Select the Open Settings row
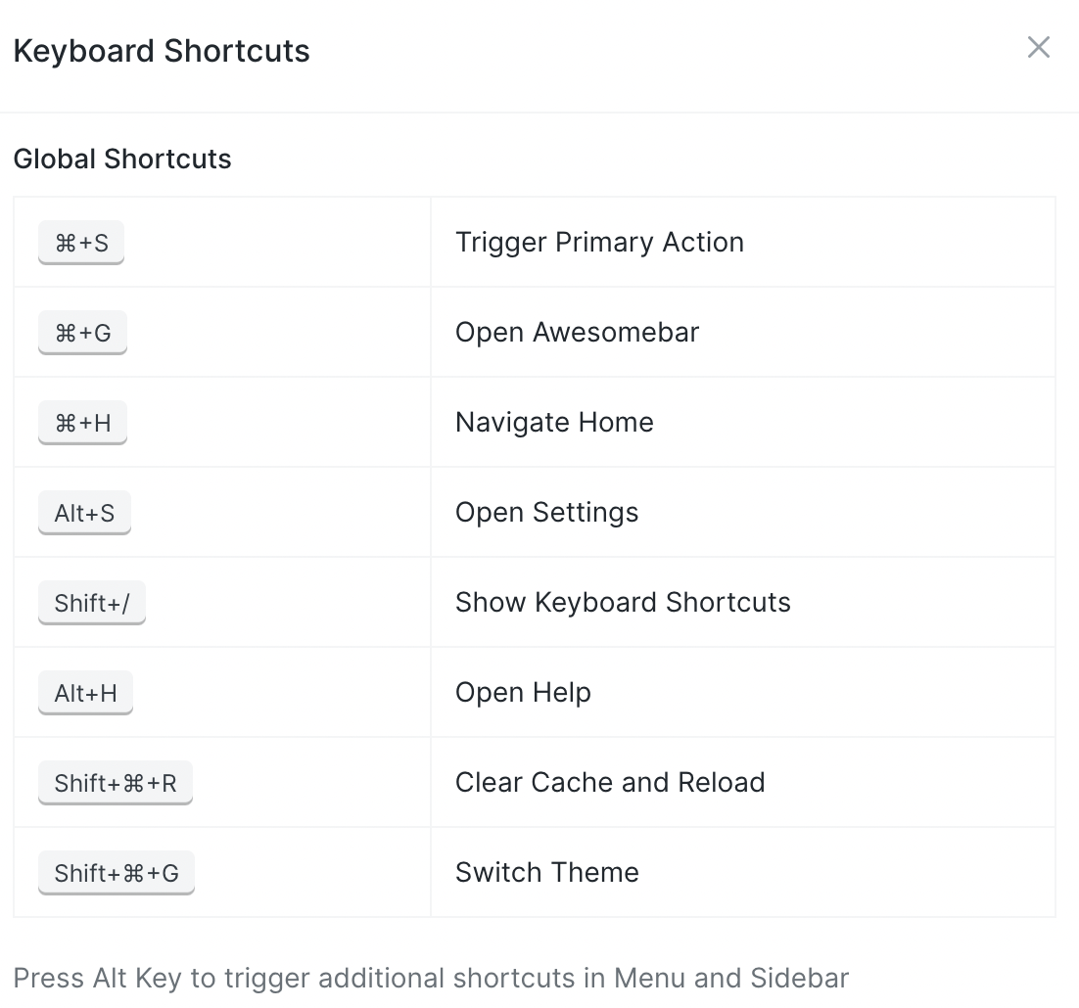 tap(546, 512)
